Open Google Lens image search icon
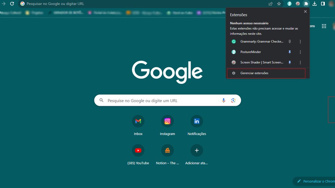The width and height of the screenshot is (335, 188). click(x=233, y=100)
